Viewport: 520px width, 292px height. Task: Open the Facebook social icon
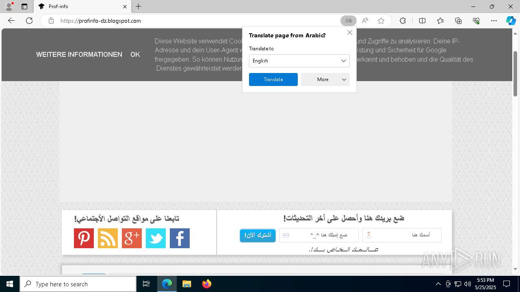(180, 238)
